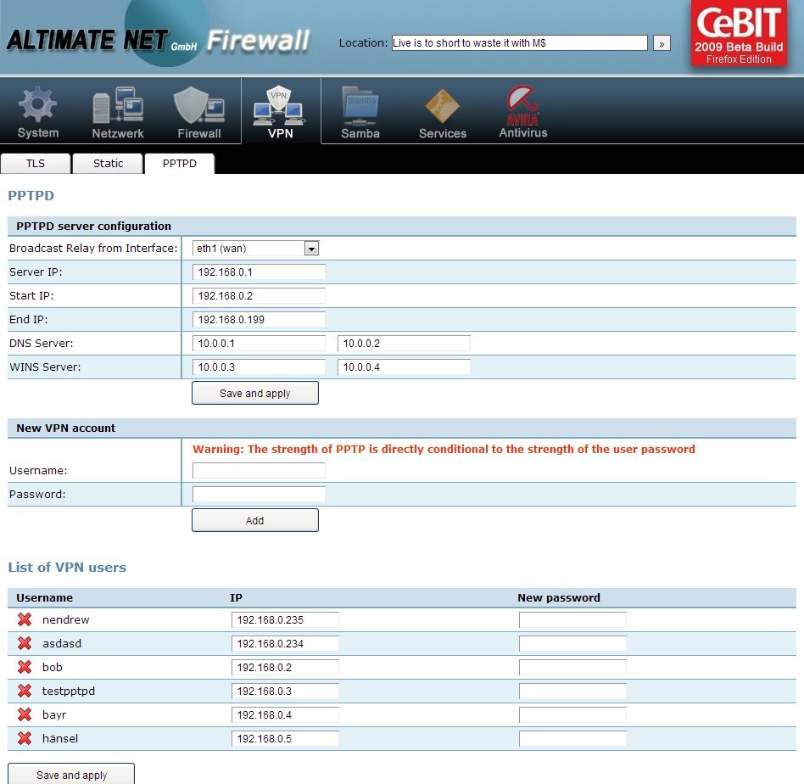Switch to the TLS tab
Image resolution: width=804 pixels, height=784 pixels.
(x=36, y=164)
